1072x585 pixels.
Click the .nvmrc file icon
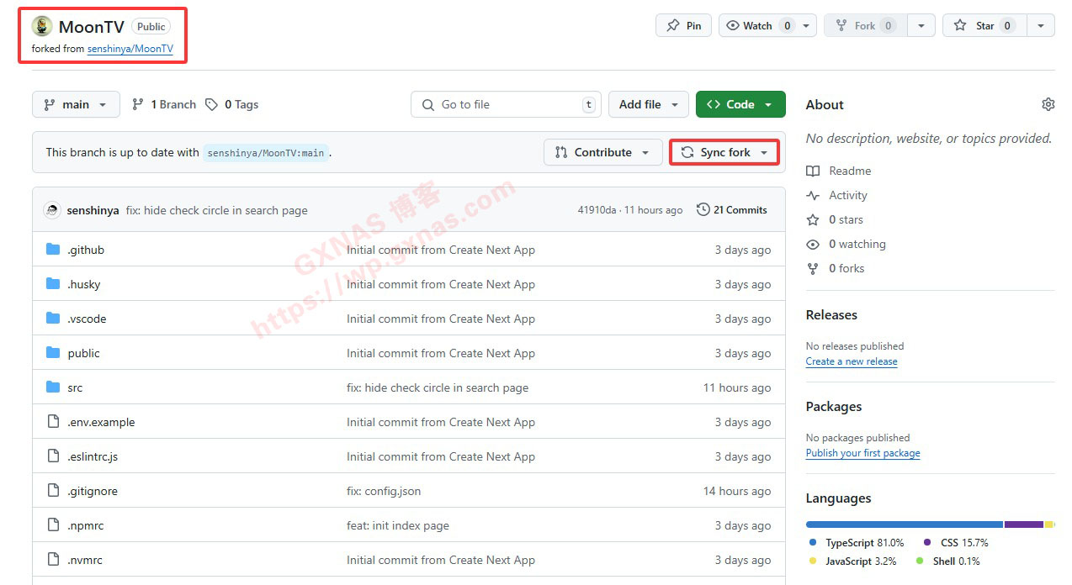[53, 560]
